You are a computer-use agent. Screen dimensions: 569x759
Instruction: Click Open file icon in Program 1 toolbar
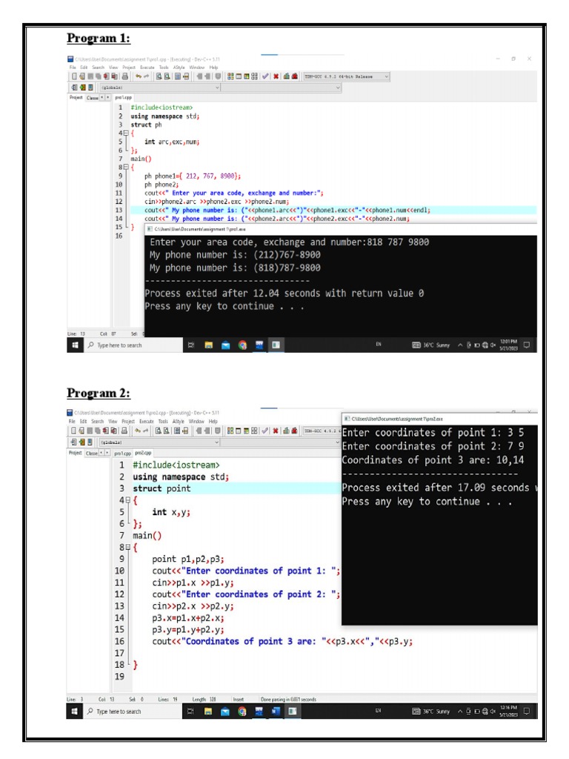coord(82,76)
